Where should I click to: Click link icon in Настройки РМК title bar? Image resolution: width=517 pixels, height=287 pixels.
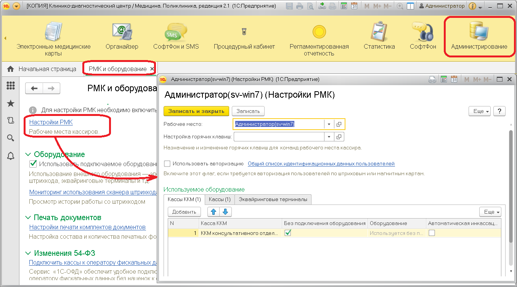click(433, 79)
